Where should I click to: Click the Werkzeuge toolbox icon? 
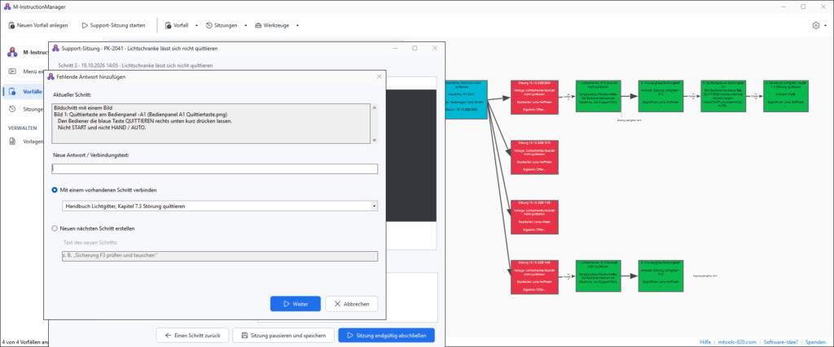coord(258,25)
